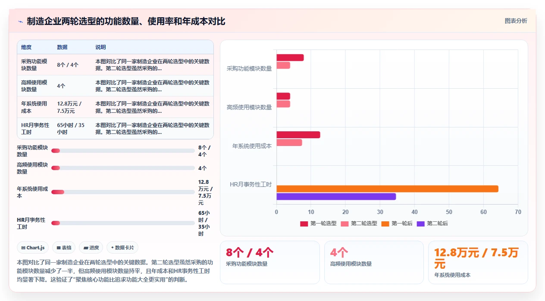
Task: Click the HR月事务性工时 progress bar
Action: click(123, 223)
